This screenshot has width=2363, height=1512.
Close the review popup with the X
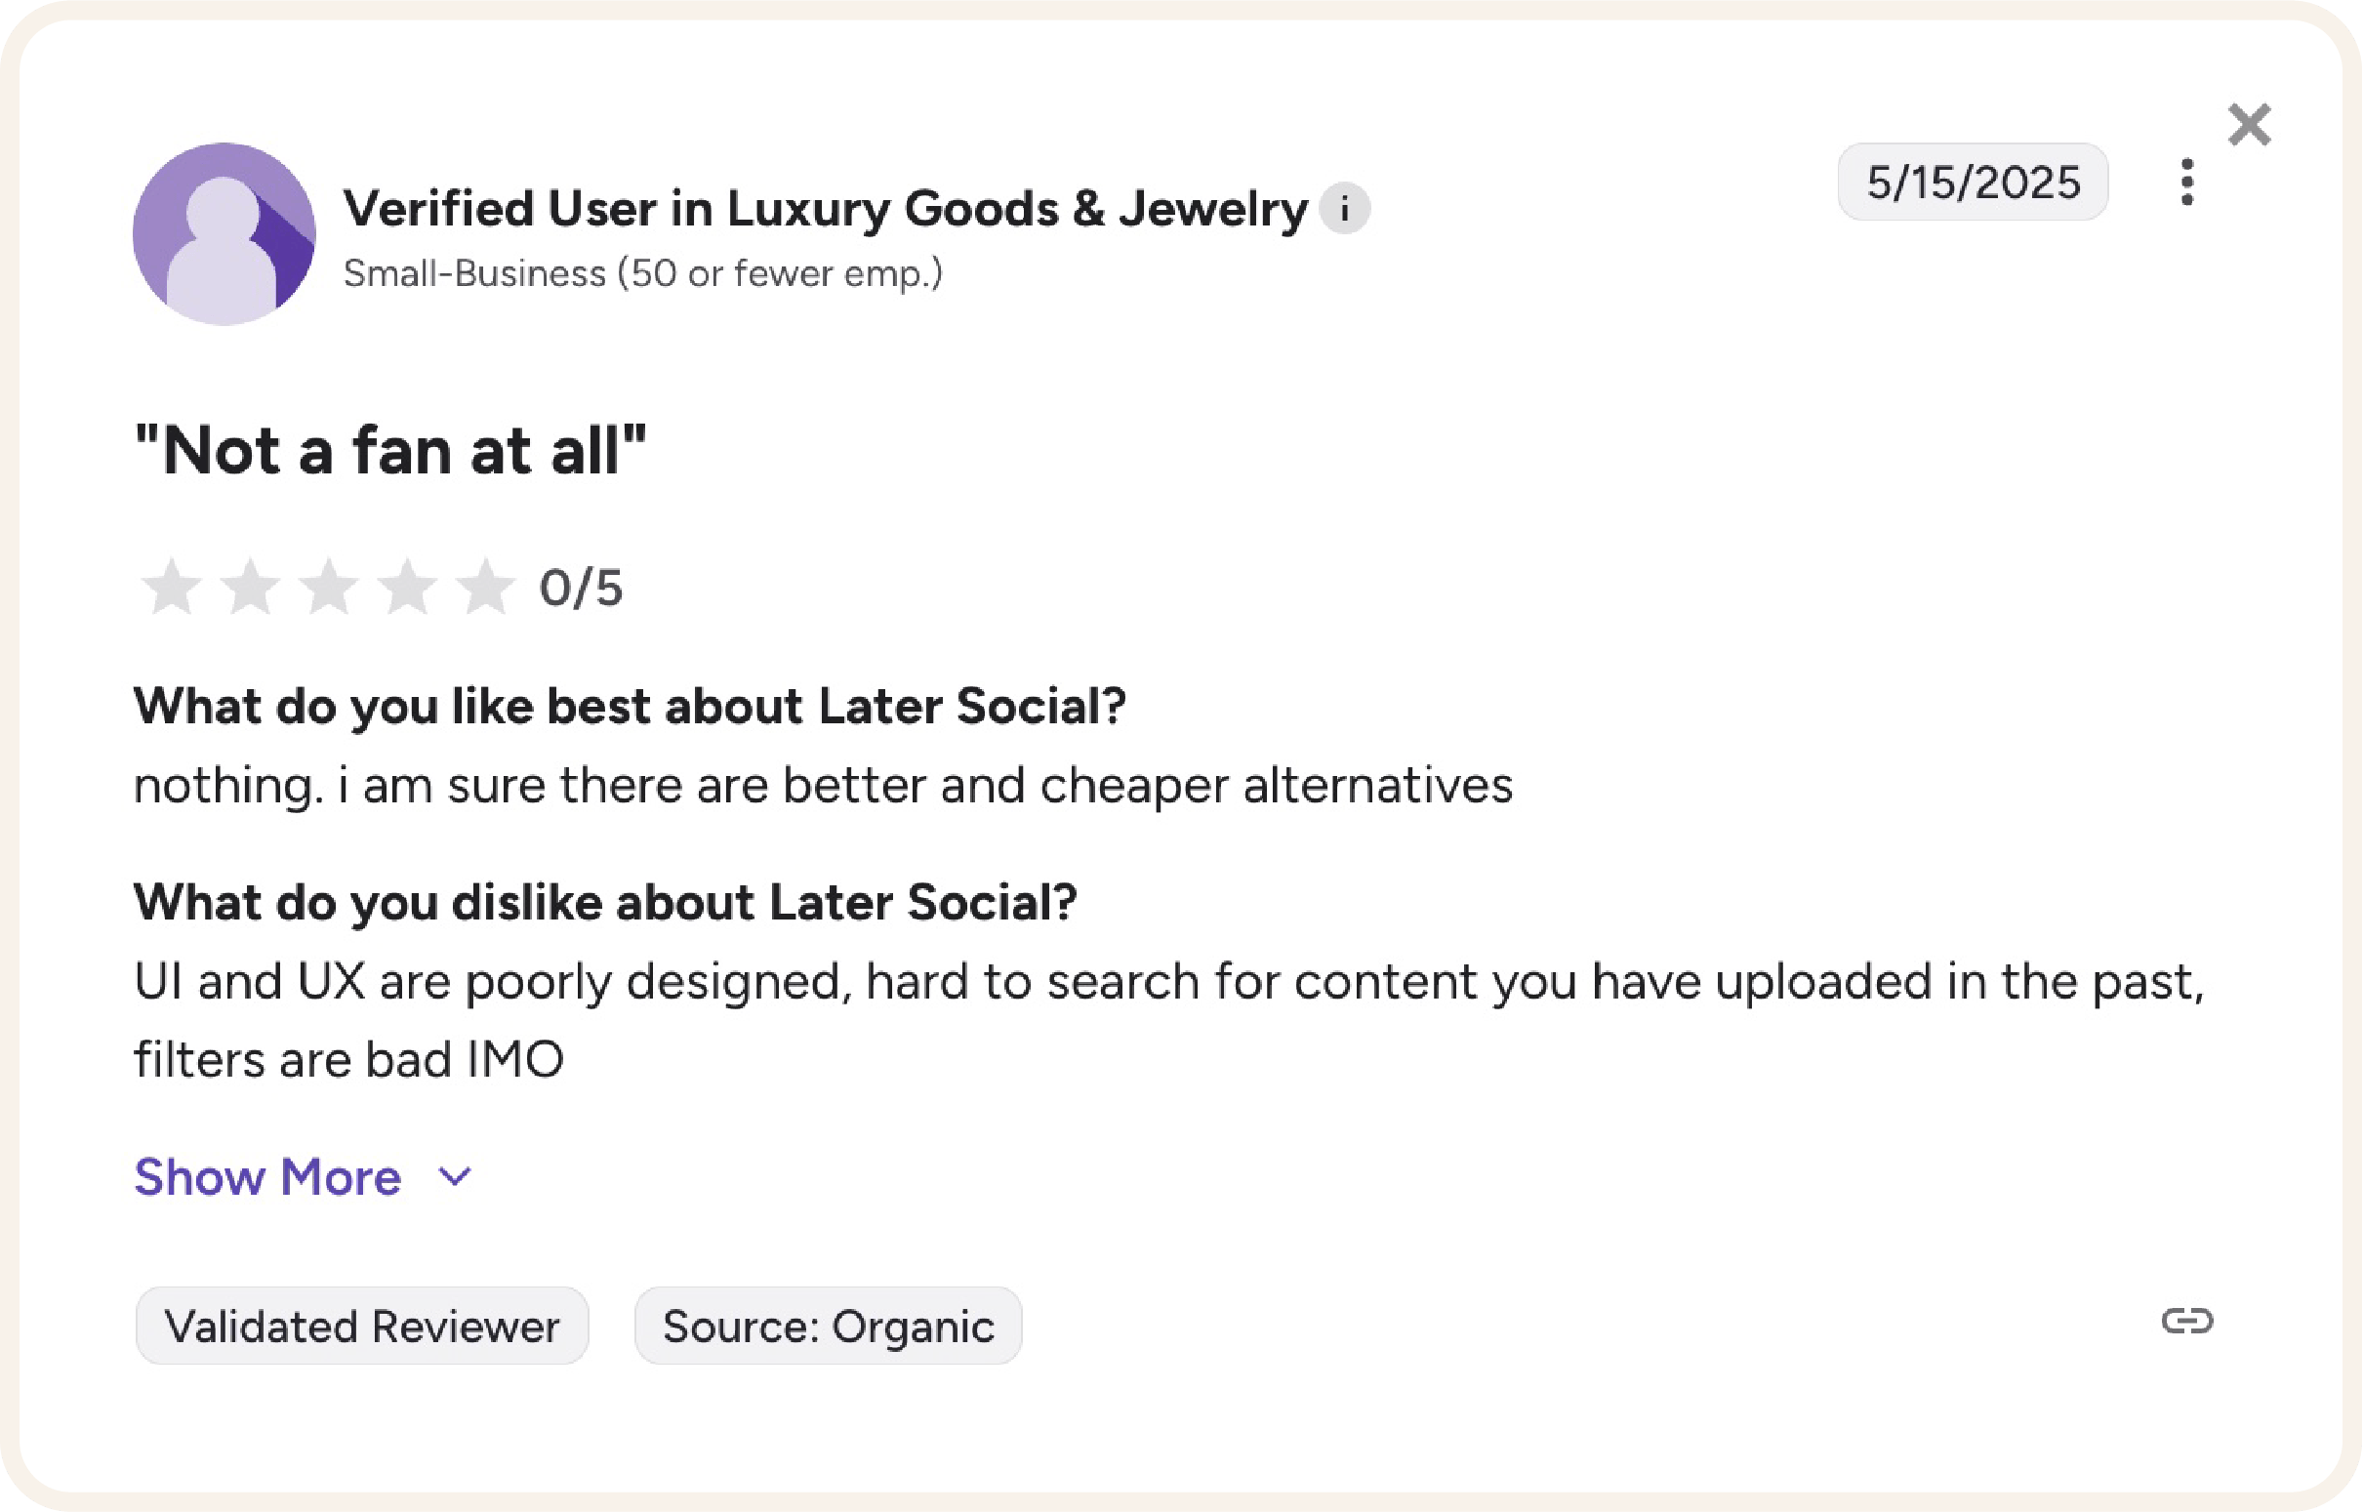[x=2249, y=125]
